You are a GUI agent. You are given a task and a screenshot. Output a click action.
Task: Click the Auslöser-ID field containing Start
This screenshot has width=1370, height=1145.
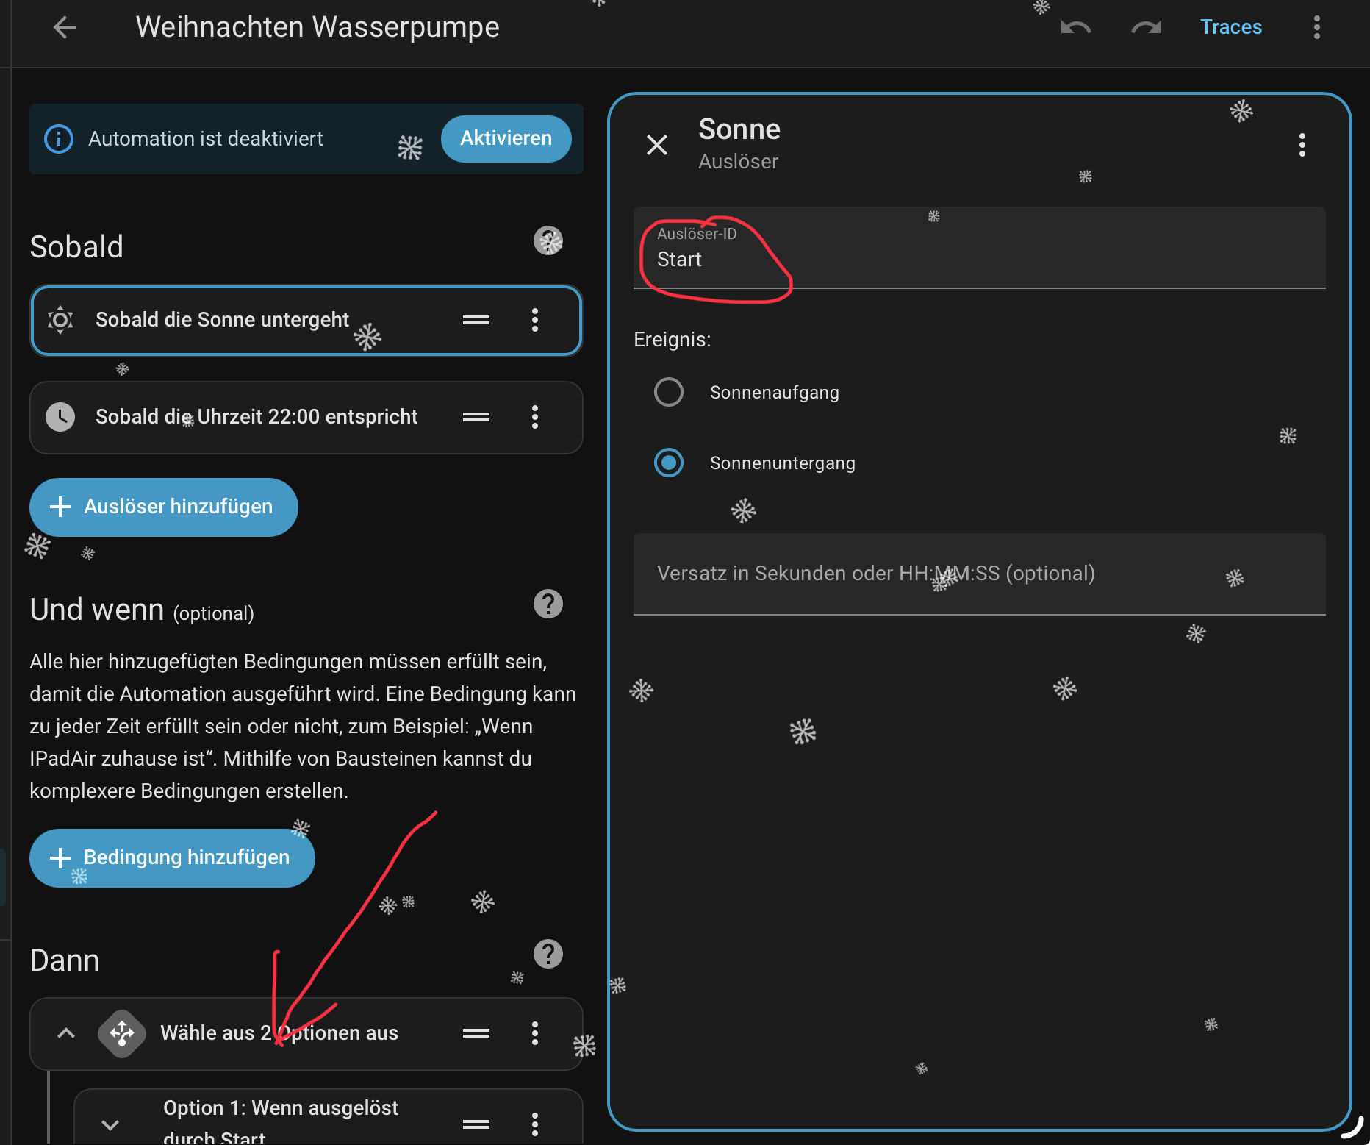click(979, 249)
